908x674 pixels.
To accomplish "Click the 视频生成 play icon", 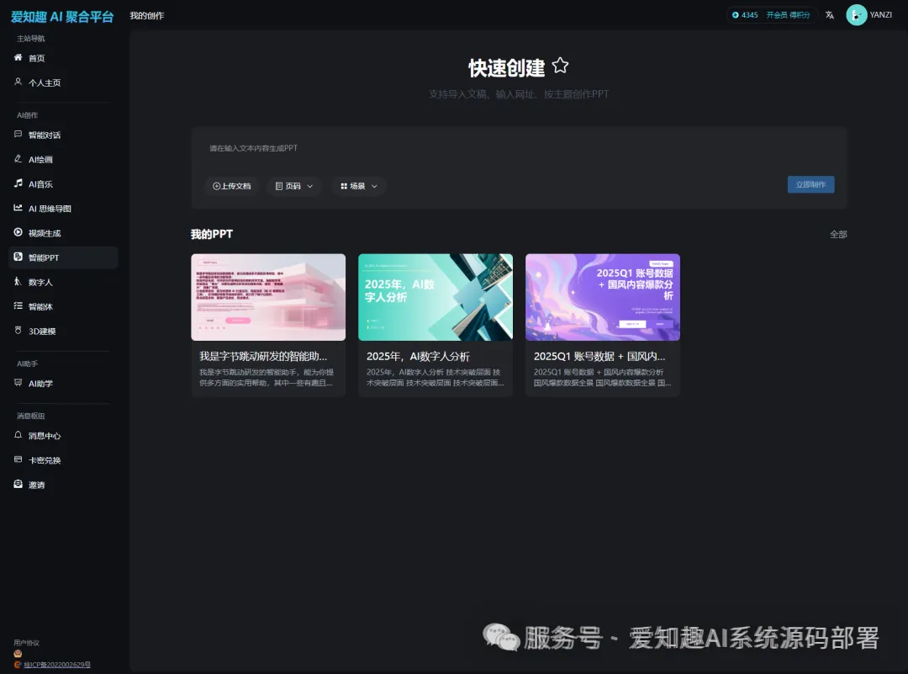I will pos(18,231).
